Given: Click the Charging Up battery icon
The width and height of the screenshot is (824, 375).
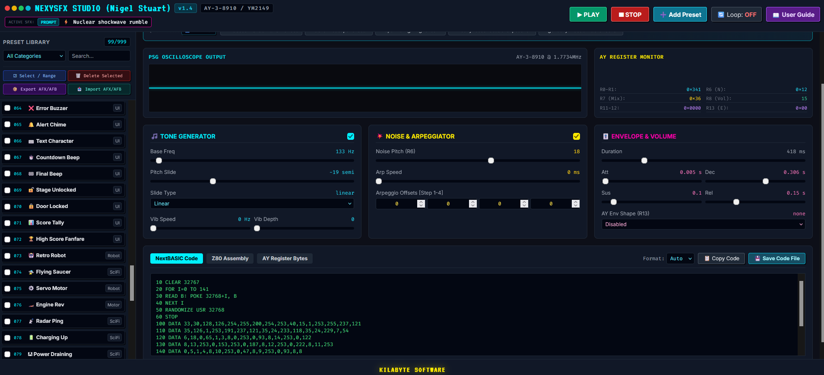Looking at the screenshot, I should (31, 337).
